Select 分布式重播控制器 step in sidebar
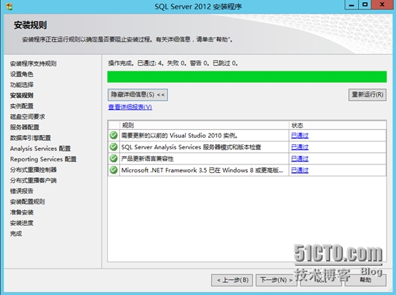Image resolution: width=396 pixels, height=295 pixels. point(34,170)
